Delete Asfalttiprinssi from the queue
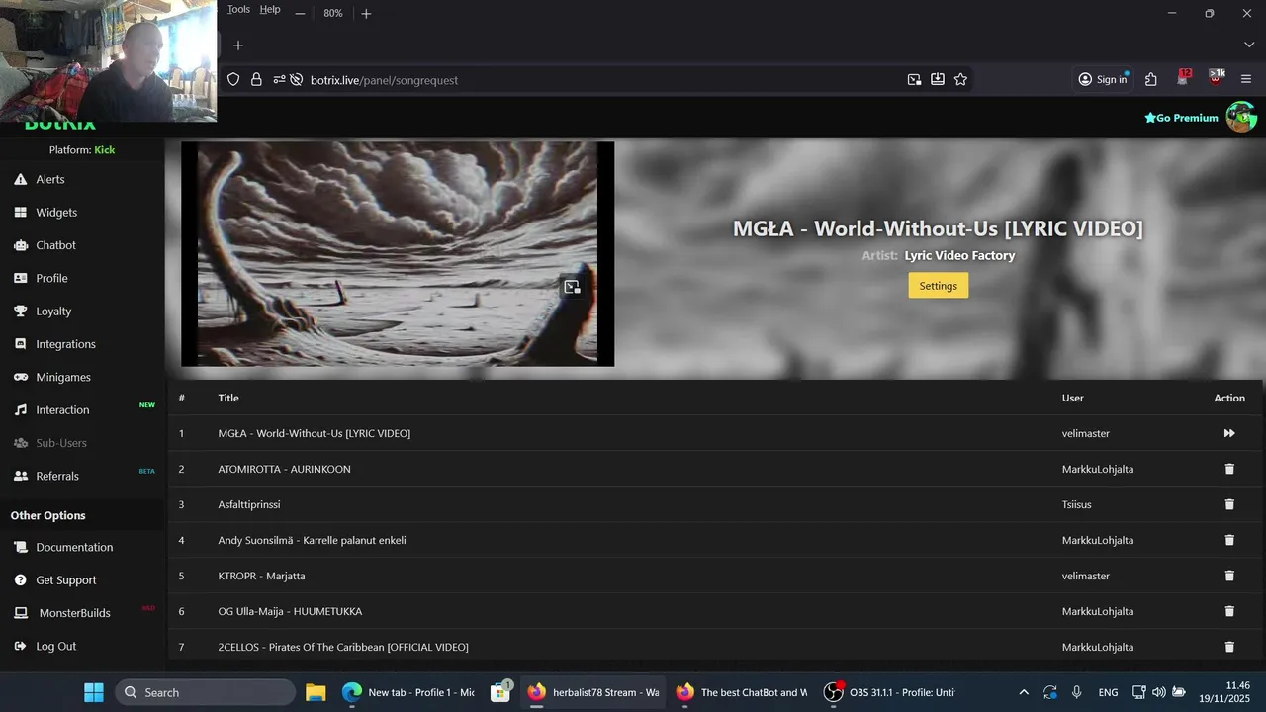Viewport: 1266px width, 712px height. pos(1229,504)
